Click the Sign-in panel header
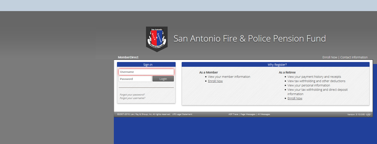 click(x=146, y=65)
